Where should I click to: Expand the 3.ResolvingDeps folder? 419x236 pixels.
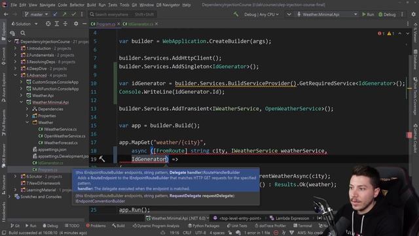[x=15, y=62]
